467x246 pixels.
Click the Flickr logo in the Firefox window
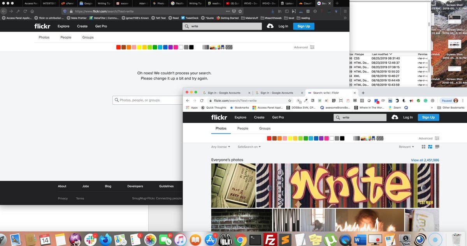point(42,26)
